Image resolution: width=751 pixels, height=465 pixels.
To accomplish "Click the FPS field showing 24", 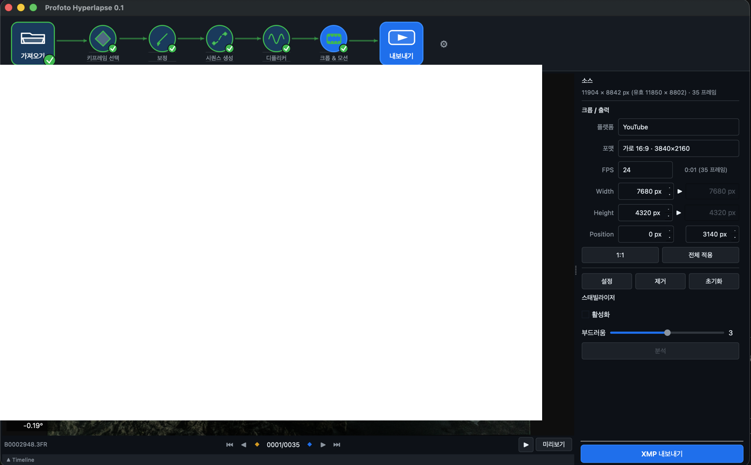I will (x=645, y=170).
